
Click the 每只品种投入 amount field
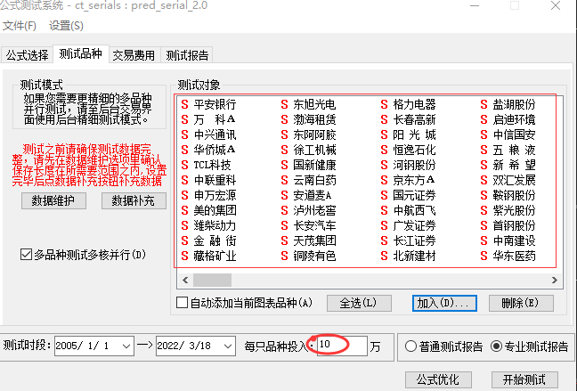pyautogui.click(x=342, y=346)
